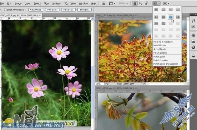This screenshot has height=130, width=197.
Task: Open the Navigator ship-wheel panel icon
Action: [193, 36]
